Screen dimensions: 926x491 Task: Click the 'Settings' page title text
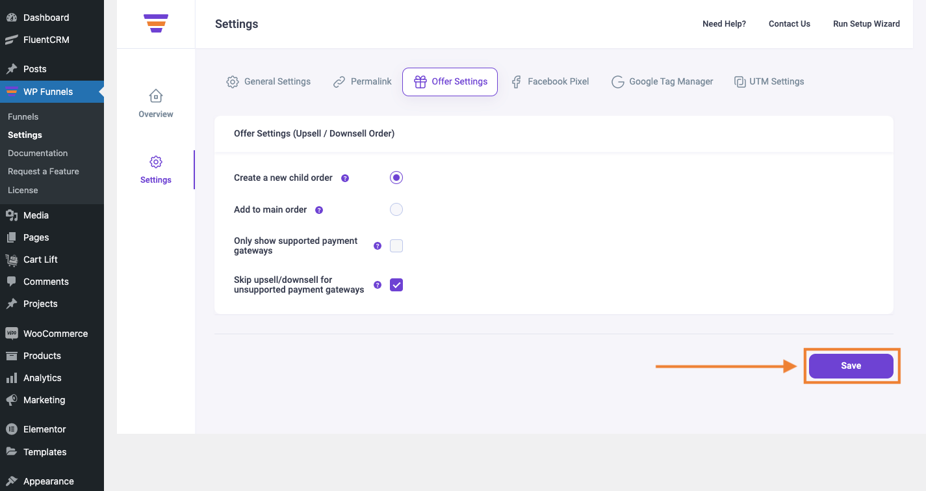click(x=237, y=24)
